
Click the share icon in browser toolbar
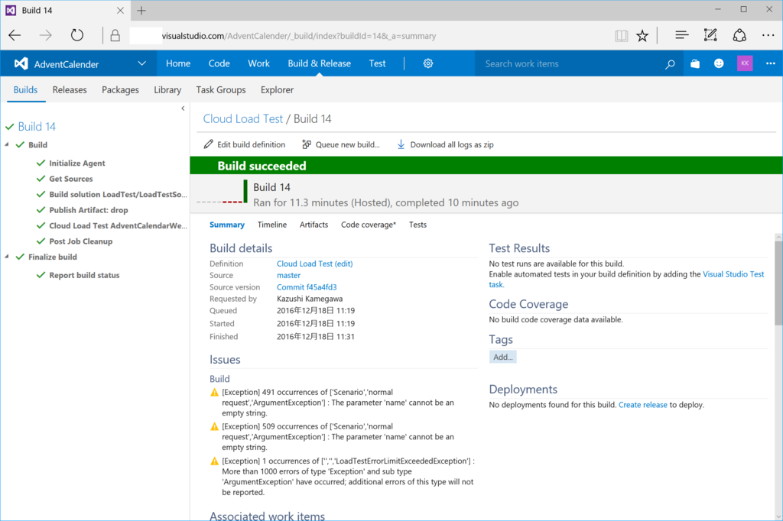click(x=739, y=35)
